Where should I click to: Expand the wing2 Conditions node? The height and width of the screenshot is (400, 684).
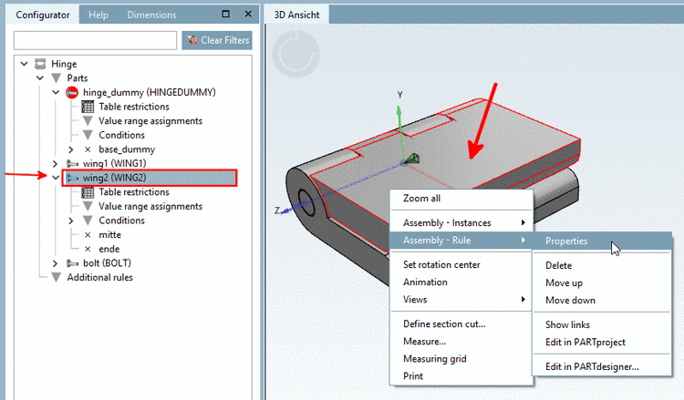[71, 221]
